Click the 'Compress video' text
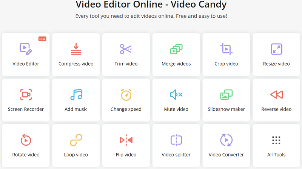302x169 pixels. [76, 64]
